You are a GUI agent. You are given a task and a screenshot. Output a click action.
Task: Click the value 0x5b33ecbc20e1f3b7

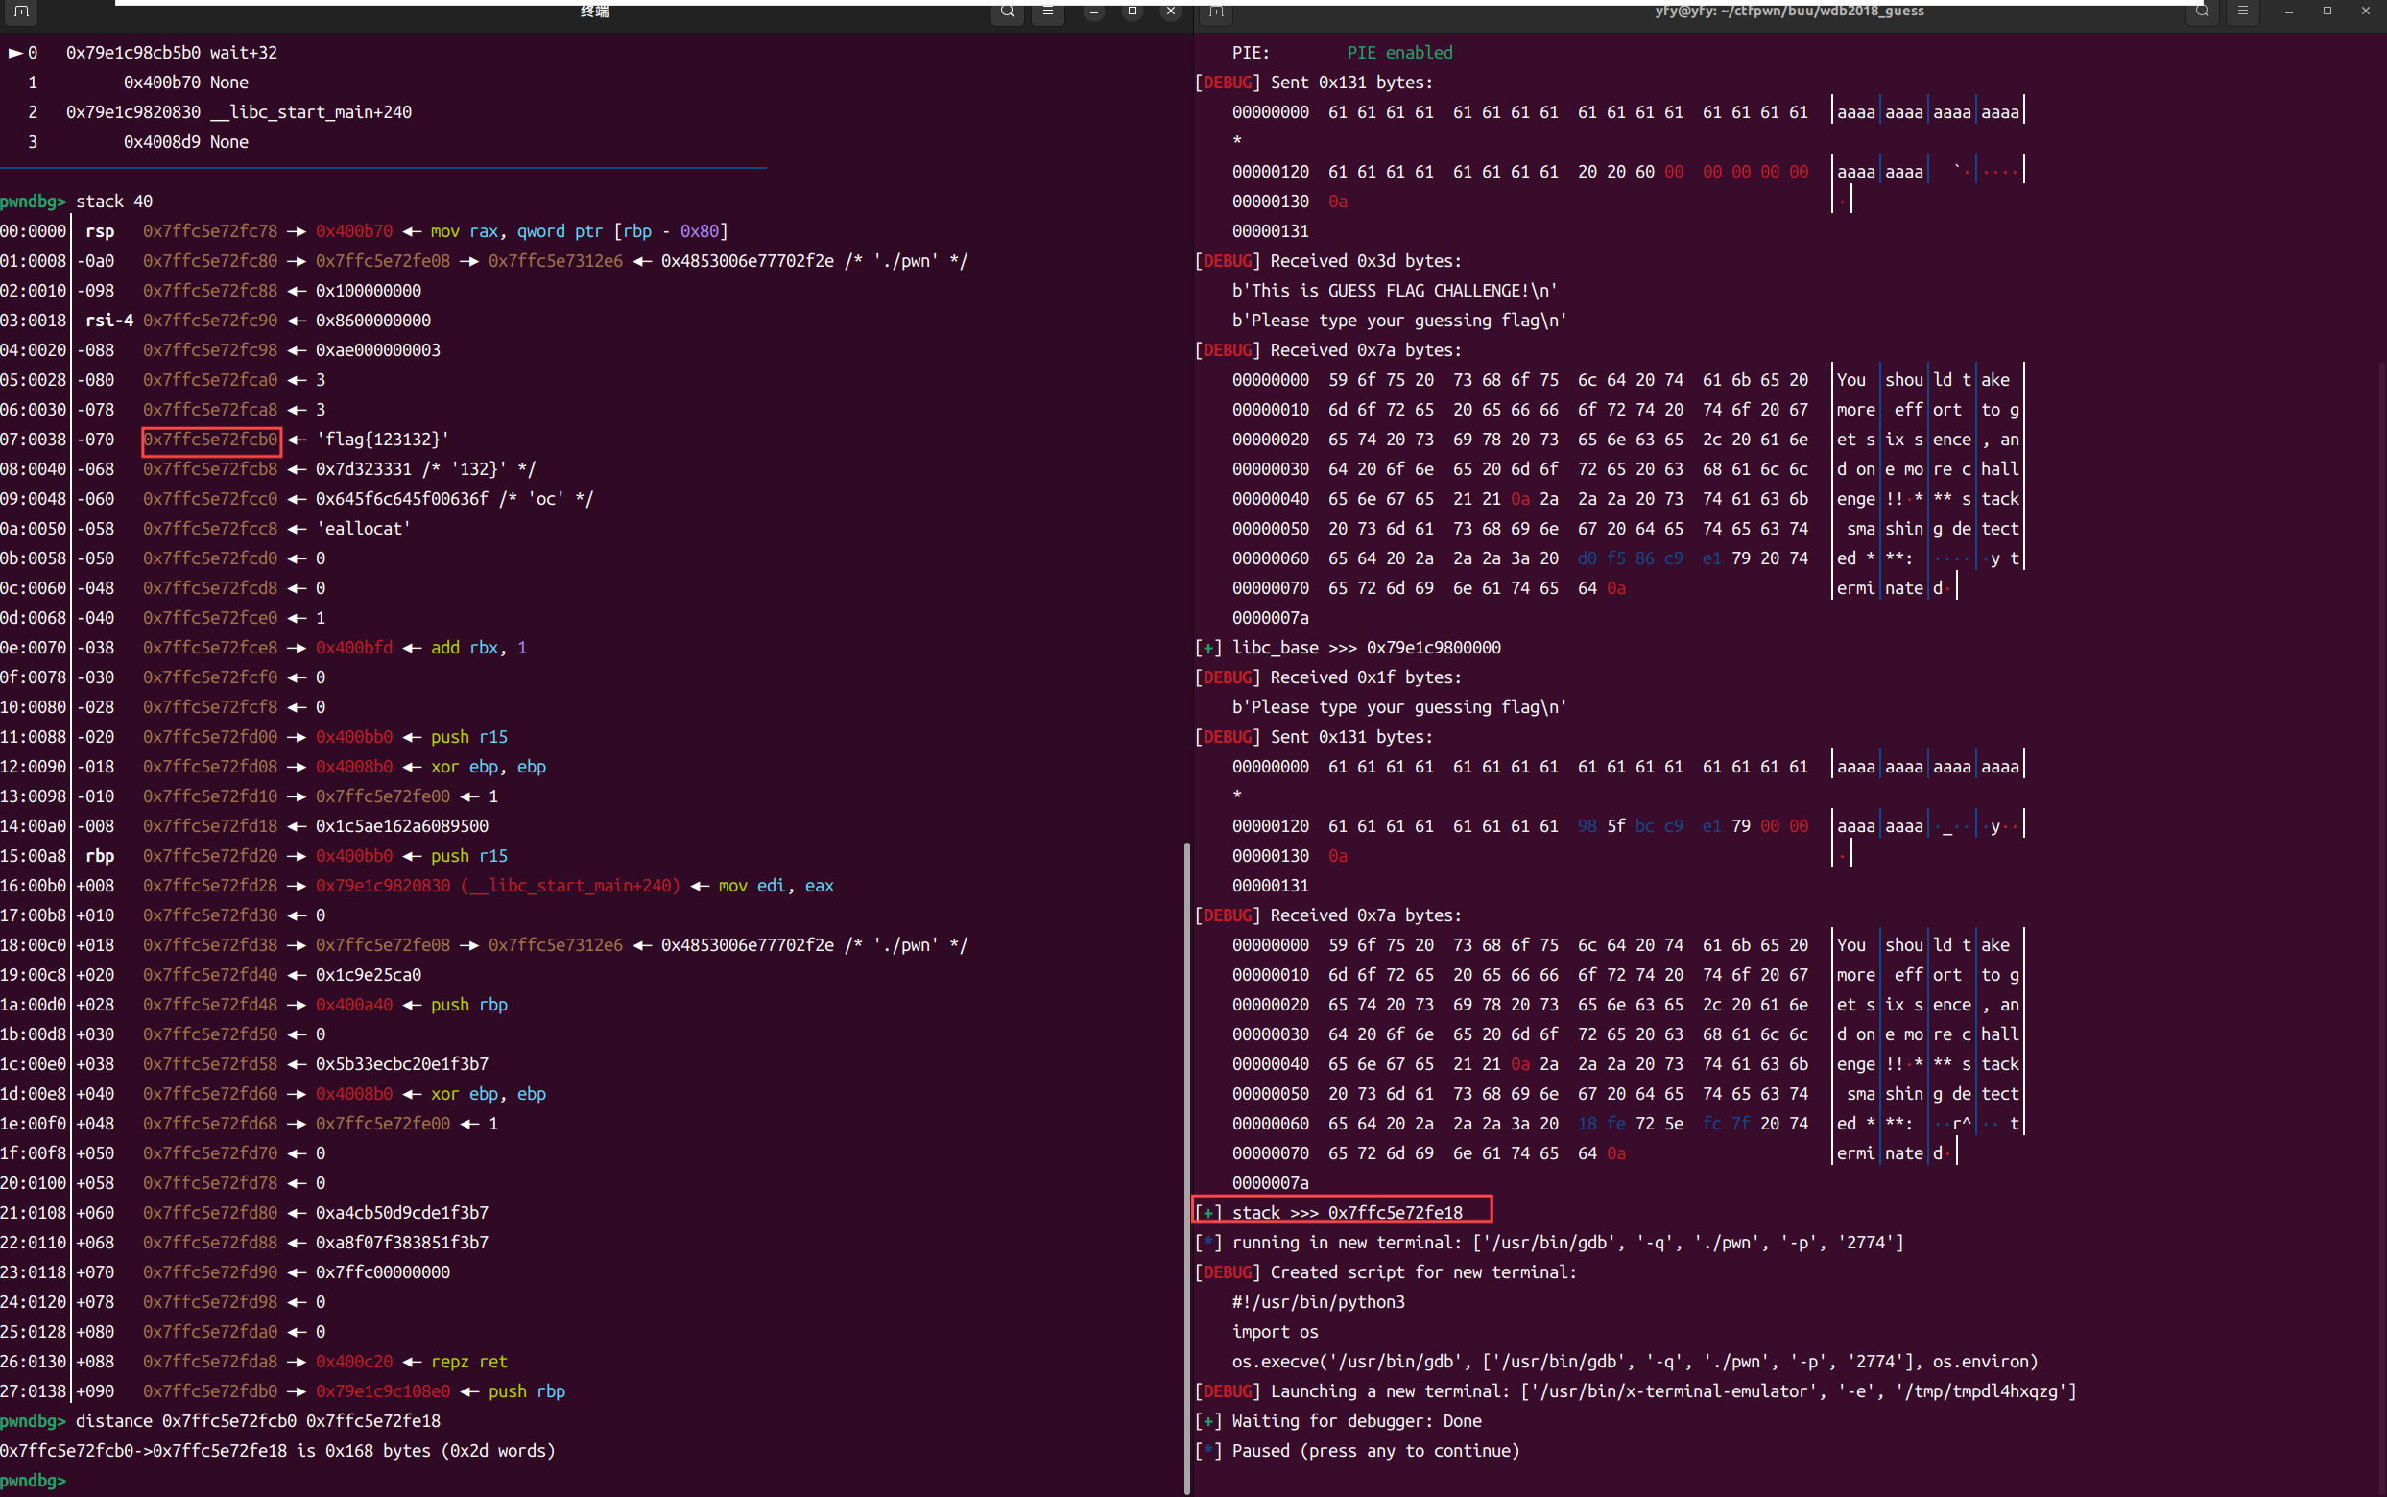[x=402, y=1063]
